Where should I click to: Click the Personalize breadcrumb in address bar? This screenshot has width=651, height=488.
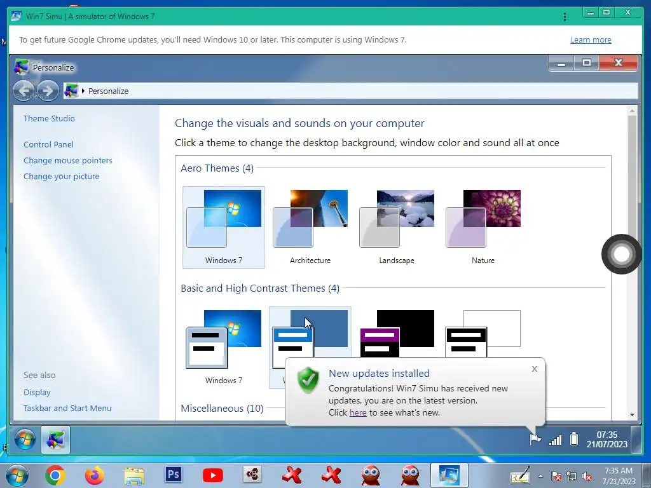point(108,91)
